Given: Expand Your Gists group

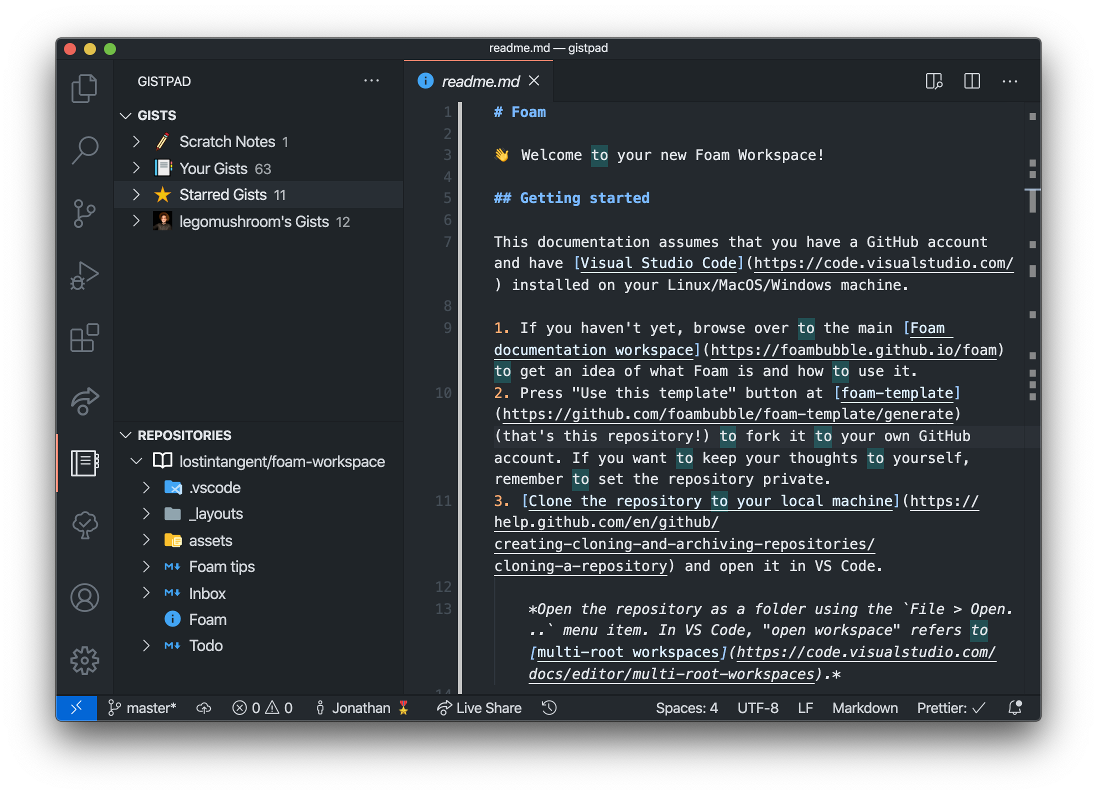Looking at the screenshot, I should 136,168.
